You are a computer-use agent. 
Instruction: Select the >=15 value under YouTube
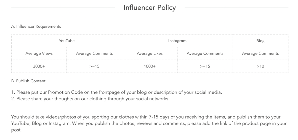coord(94,66)
